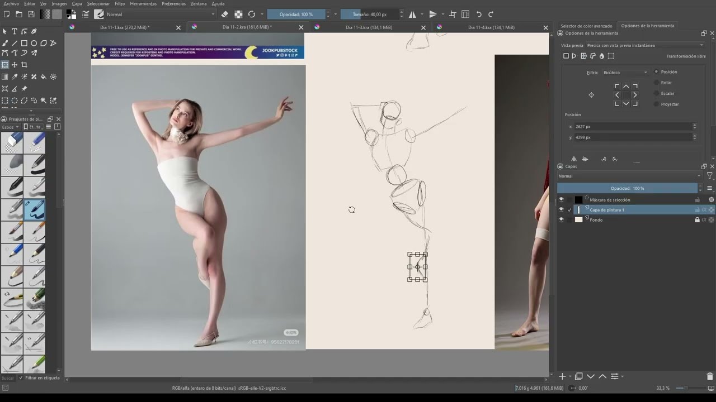This screenshot has height=402, width=716.
Task: Select the Move tool
Action: point(15,65)
